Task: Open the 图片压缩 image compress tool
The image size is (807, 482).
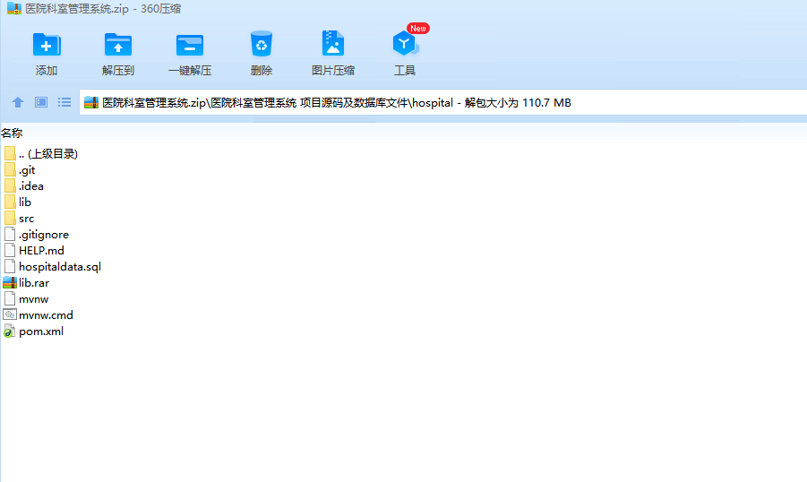Action: pos(333,43)
